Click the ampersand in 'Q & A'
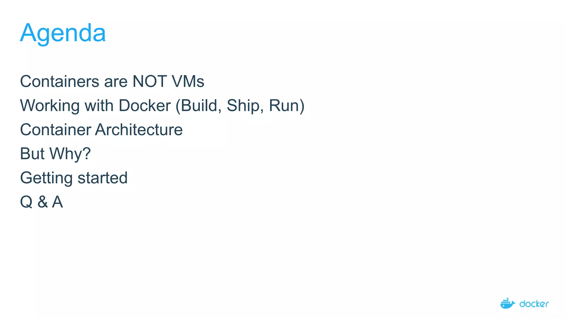The width and height of the screenshot is (566, 318). pyautogui.click(x=42, y=202)
